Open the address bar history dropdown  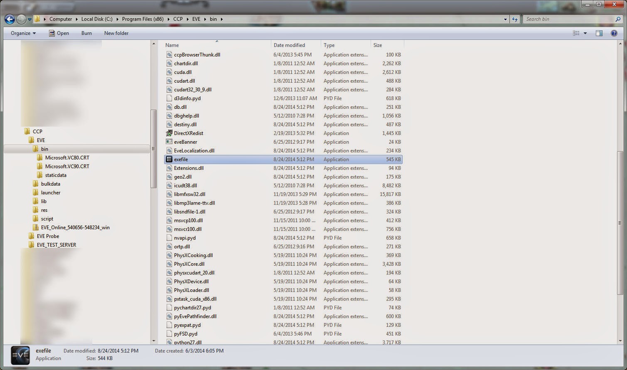[x=505, y=19]
